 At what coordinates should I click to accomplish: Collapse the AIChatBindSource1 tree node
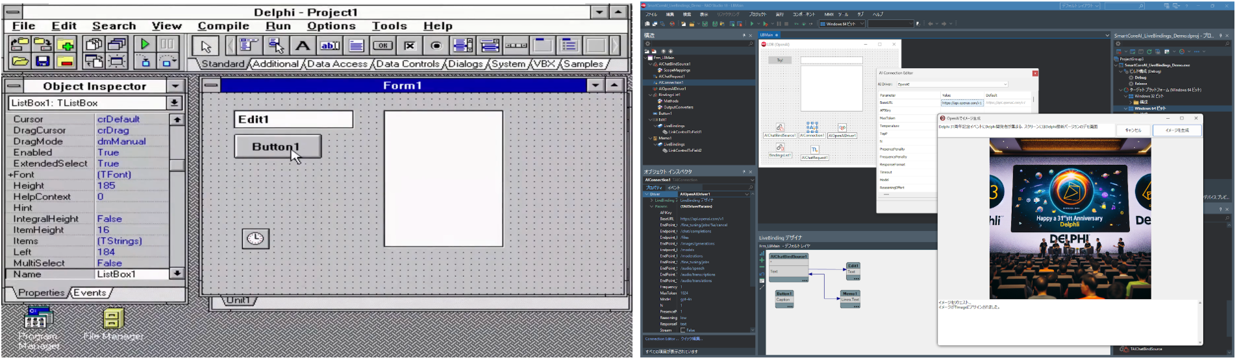pos(651,64)
